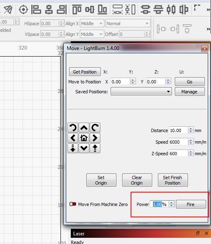Expand the docking toolbar overflow chevron
This screenshot has height=244, width=211.
click(209, 29)
